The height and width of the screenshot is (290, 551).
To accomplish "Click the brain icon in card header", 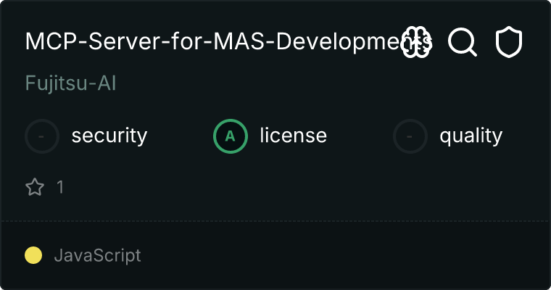I will click(x=416, y=42).
